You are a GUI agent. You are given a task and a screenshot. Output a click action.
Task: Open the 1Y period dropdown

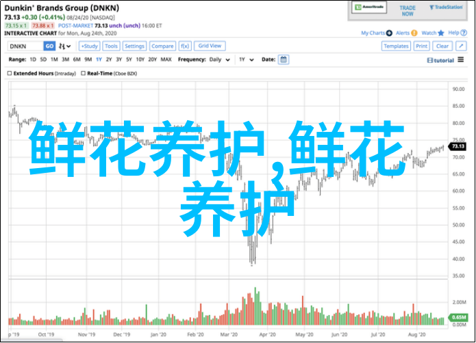click(x=246, y=59)
